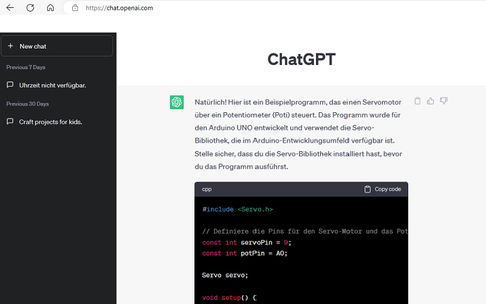Click the response text starting 'Natürlich! Hier ist'

[298, 134]
